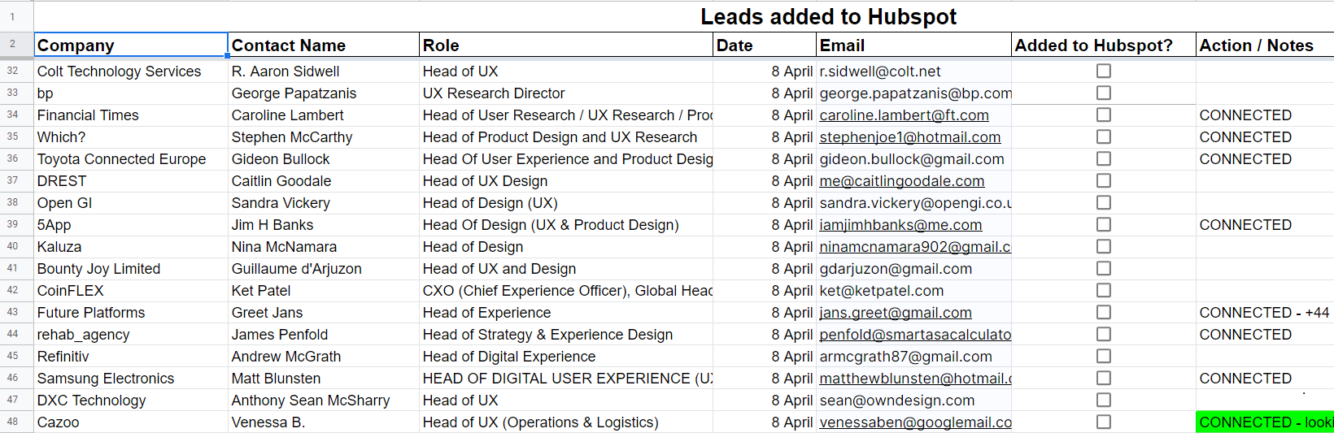Select row 48 header number
Viewport: 1334px width, 433px height.
(x=13, y=422)
